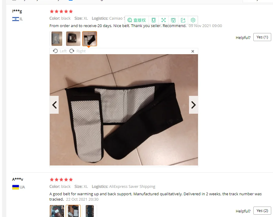Select first thumbnail of I***g's review

(x=57, y=39)
